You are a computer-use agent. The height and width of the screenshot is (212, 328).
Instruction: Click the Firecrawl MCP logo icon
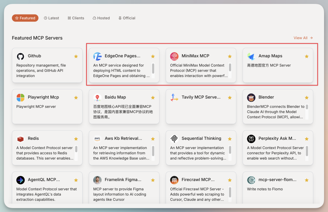pyautogui.click(x=174, y=180)
